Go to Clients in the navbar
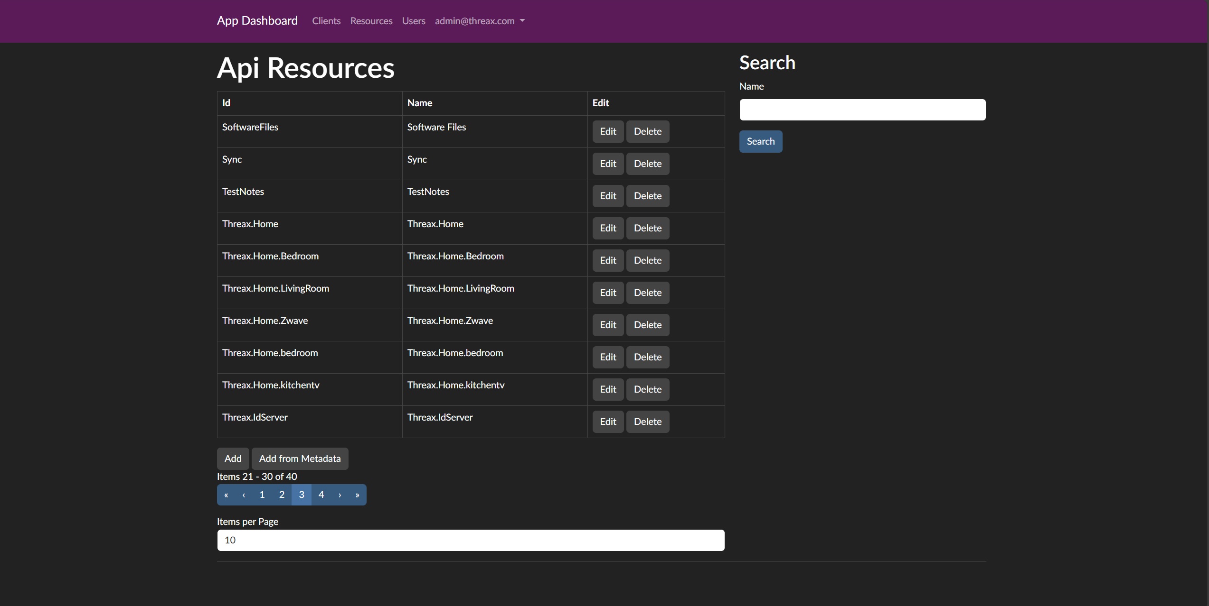Viewport: 1209px width, 606px height. click(326, 21)
